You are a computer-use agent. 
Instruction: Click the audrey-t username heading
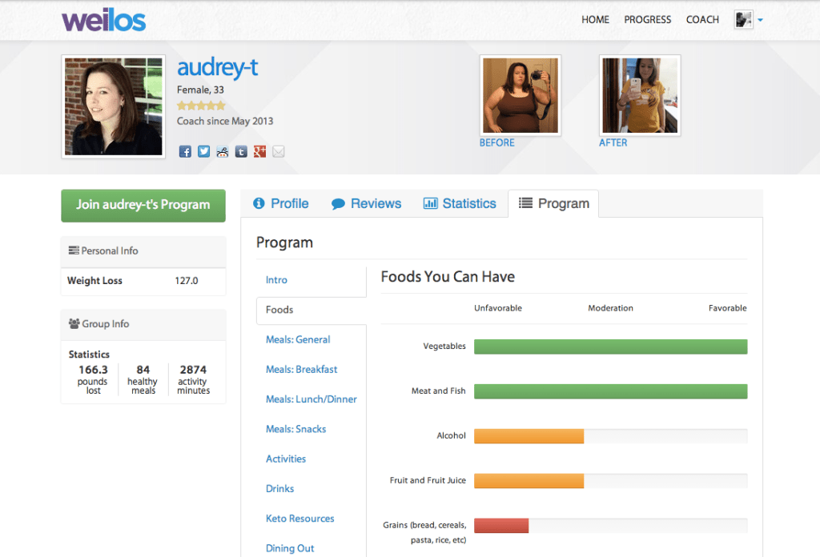click(x=218, y=68)
